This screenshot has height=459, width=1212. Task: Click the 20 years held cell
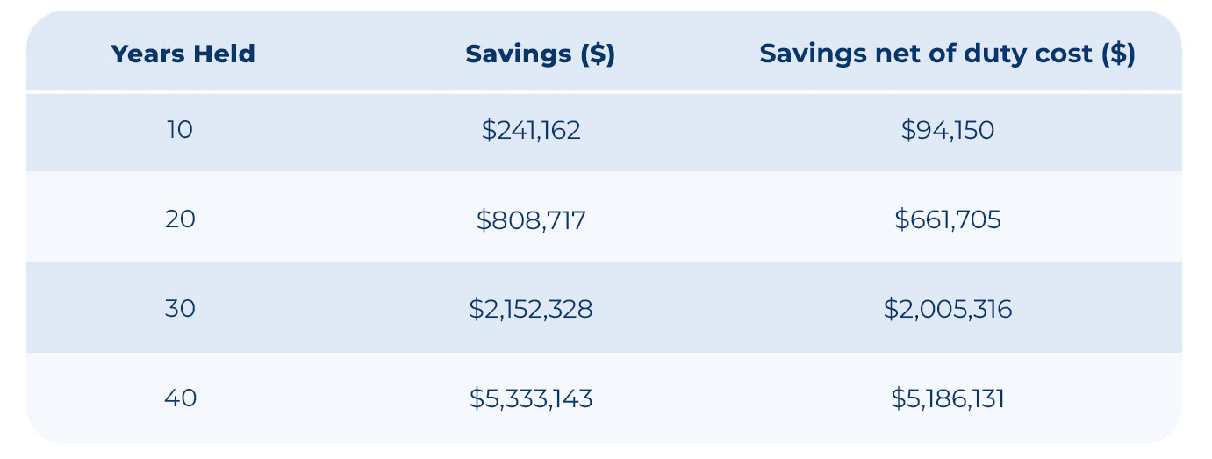180,219
